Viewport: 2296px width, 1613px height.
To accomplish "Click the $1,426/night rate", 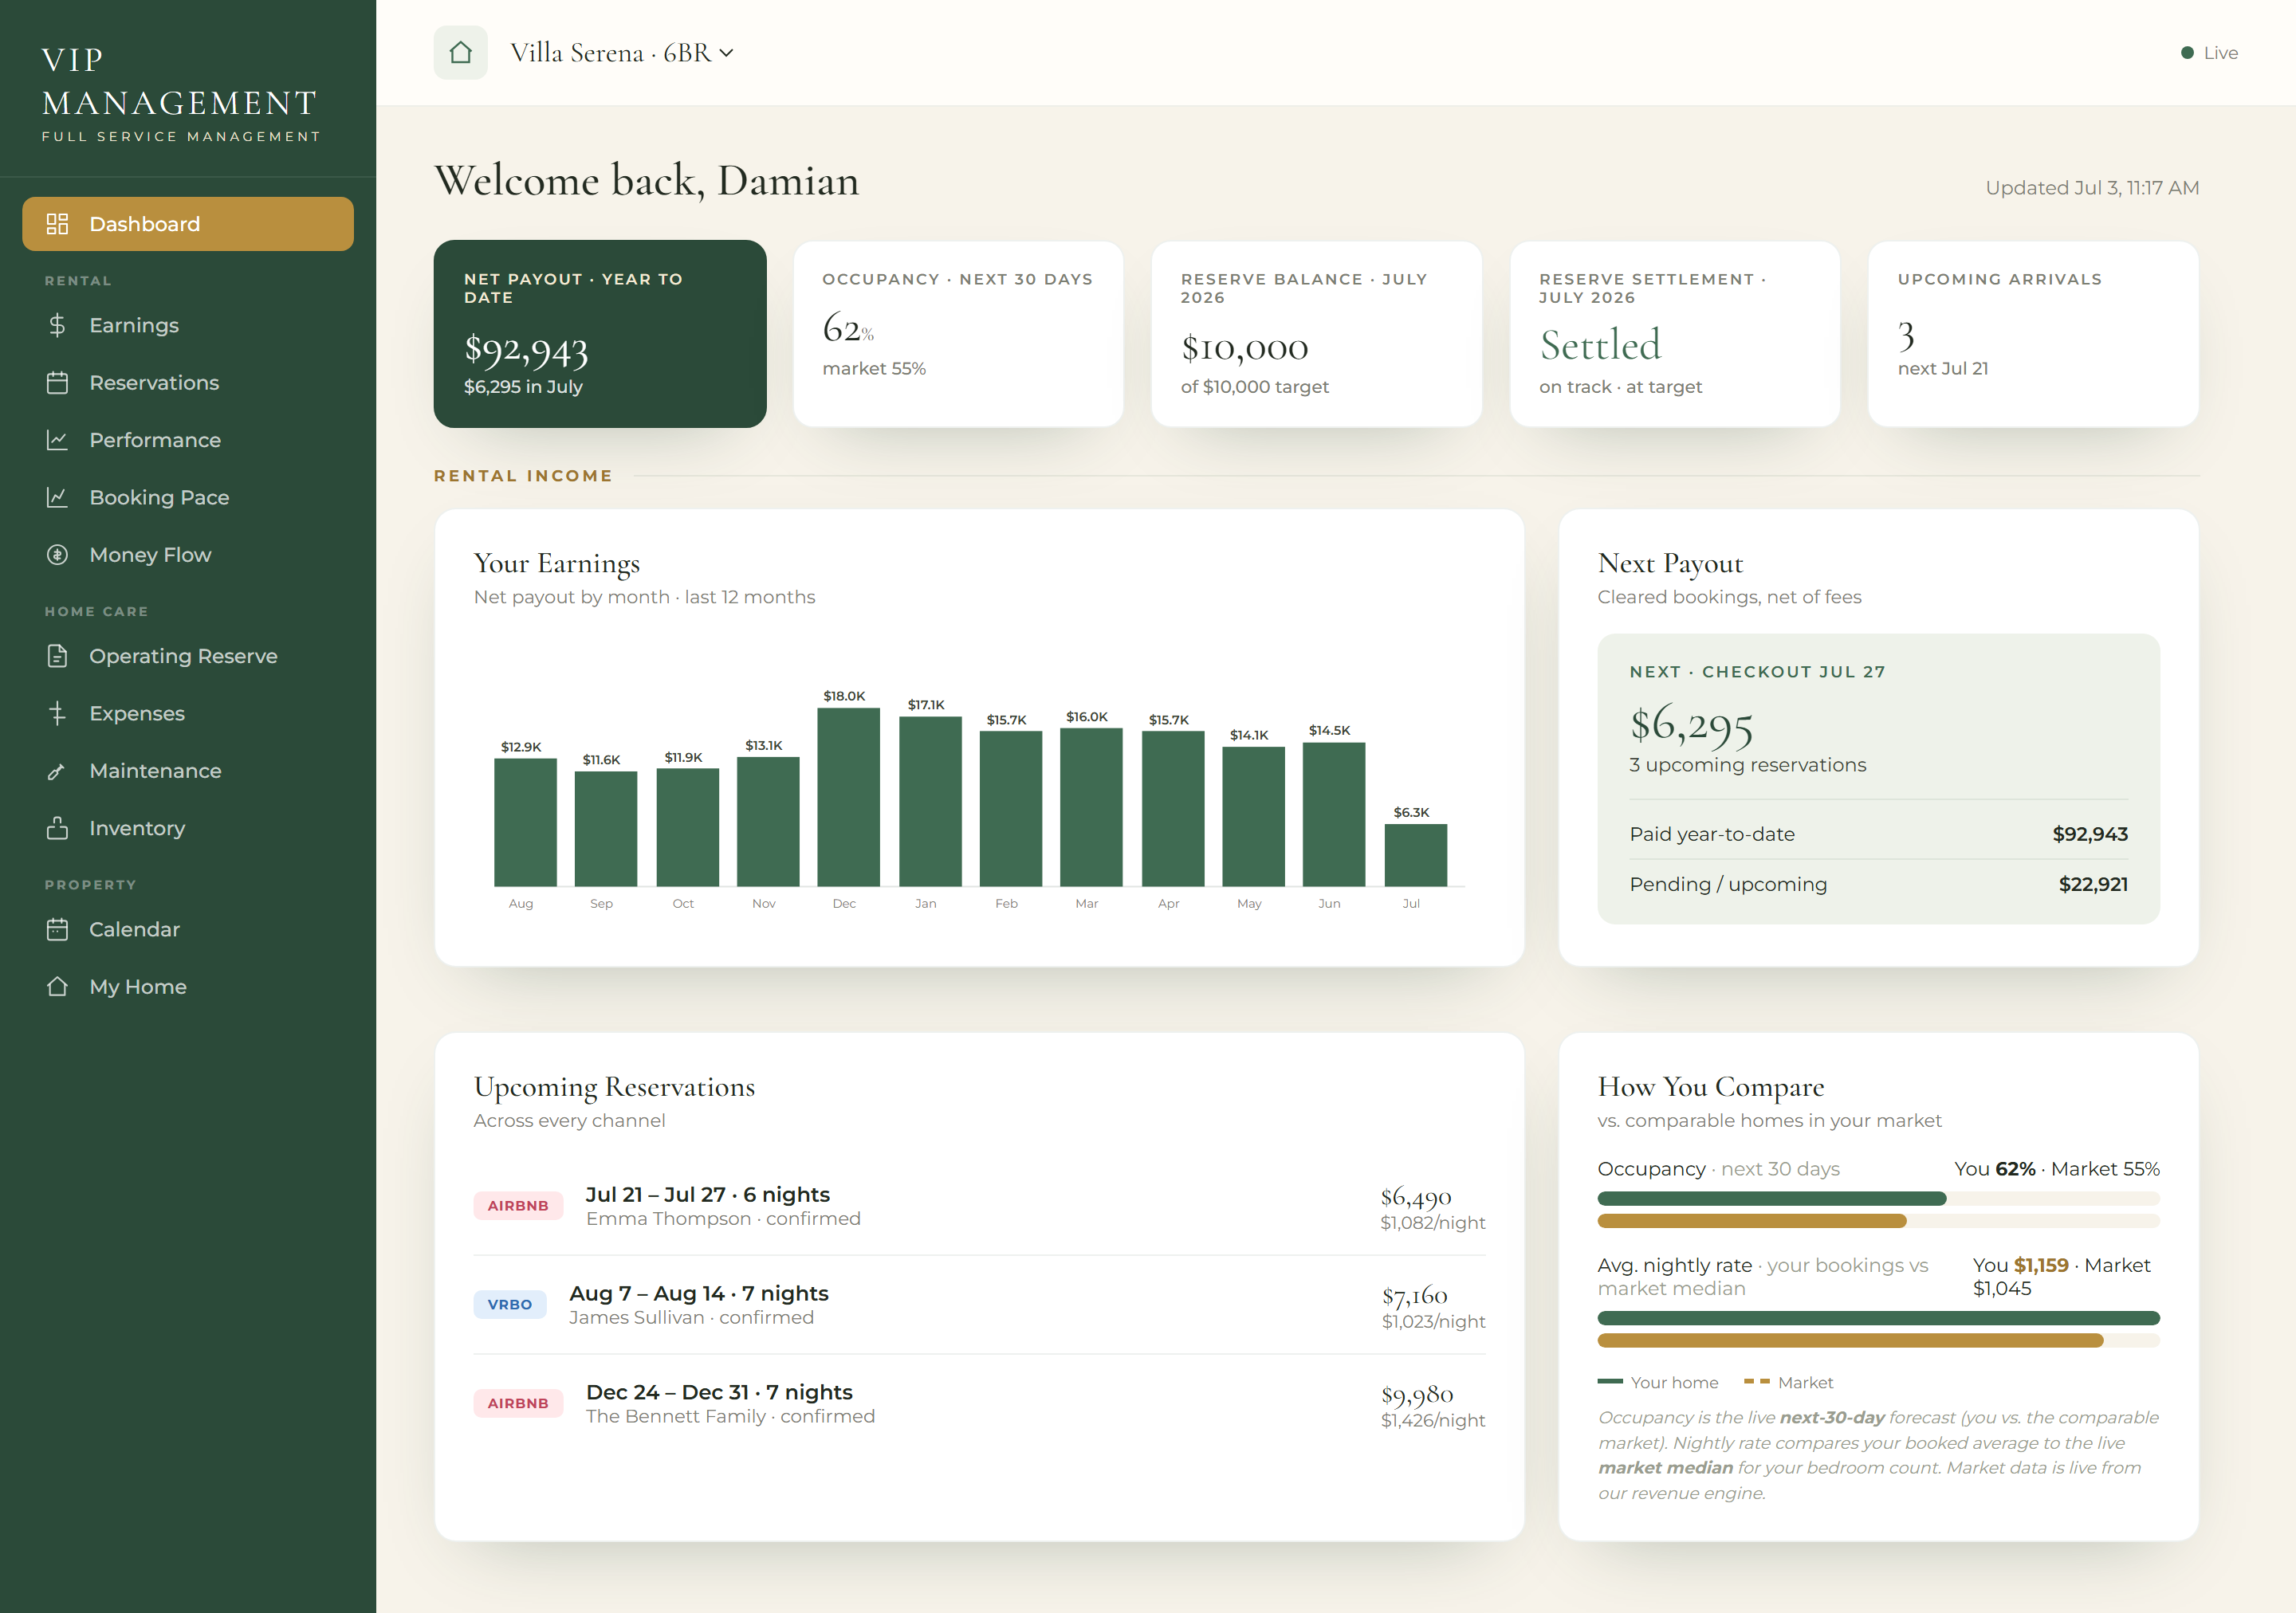I will click(x=1433, y=1420).
